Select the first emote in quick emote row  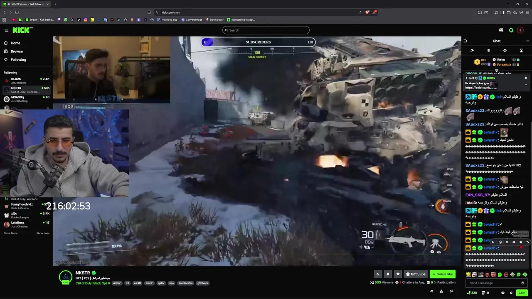tap(468, 274)
